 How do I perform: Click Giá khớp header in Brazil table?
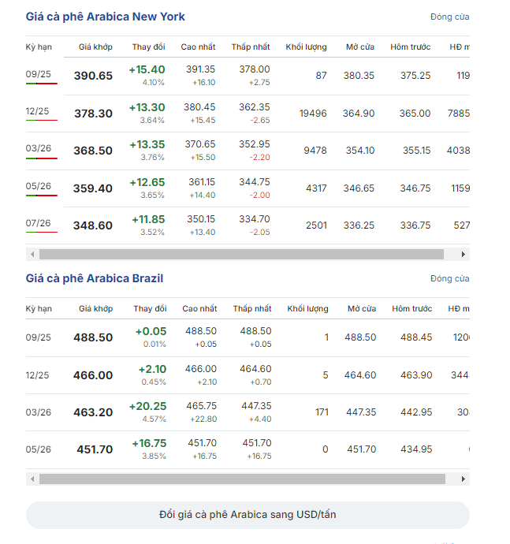95,309
